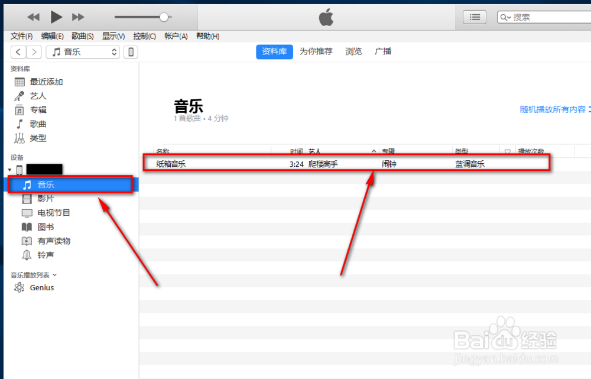Select 最近添加 in the library sidebar
The height and width of the screenshot is (379, 591).
(x=46, y=82)
